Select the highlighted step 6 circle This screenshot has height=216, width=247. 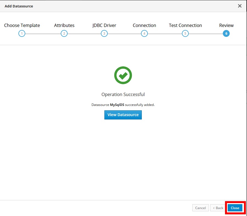(x=226, y=34)
